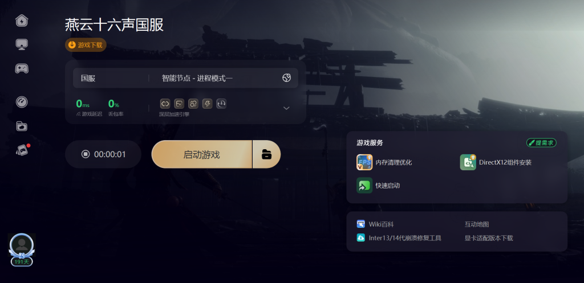Expand the 深层加速引擎 details chevron

[x=286, y=108]
